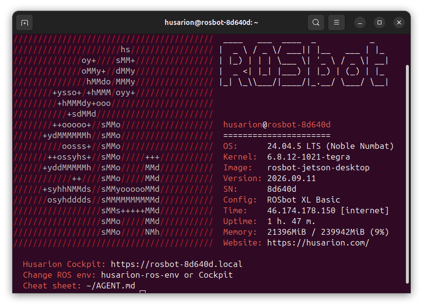Click the Memory: label
Screen dimensions: 423x307
(x=240, y=232)
